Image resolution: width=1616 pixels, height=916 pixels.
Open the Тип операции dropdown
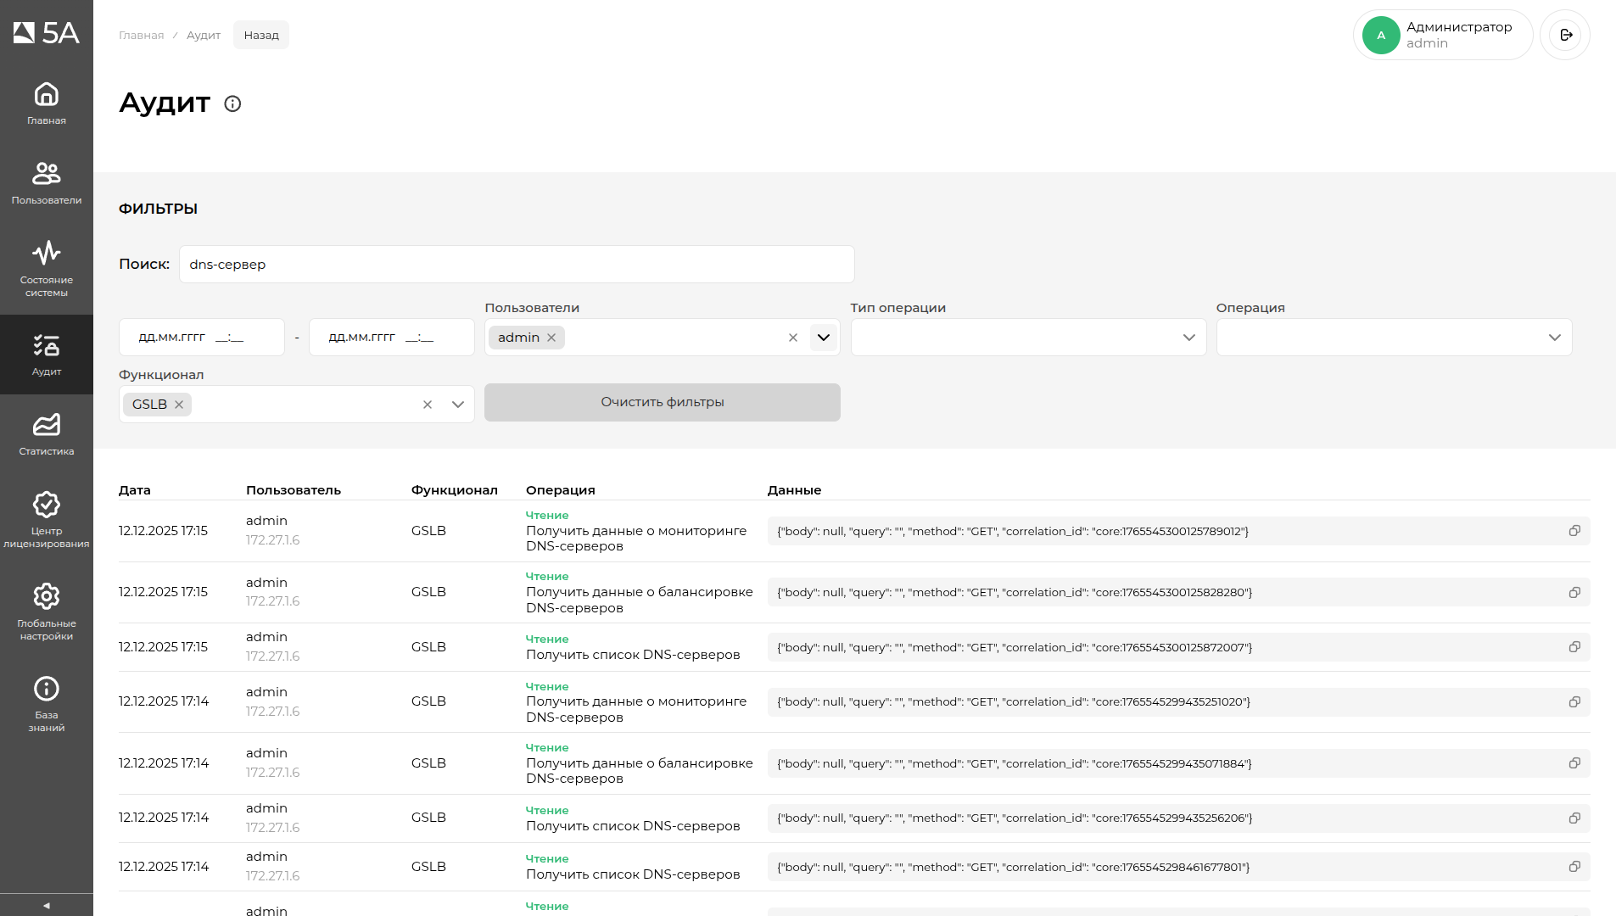click(1028, 338)
